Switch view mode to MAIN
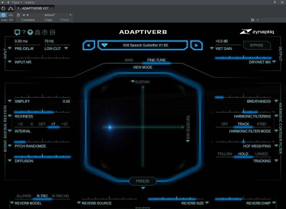The height and width of the screenshot is (209, 286). (x=129, y=60)
